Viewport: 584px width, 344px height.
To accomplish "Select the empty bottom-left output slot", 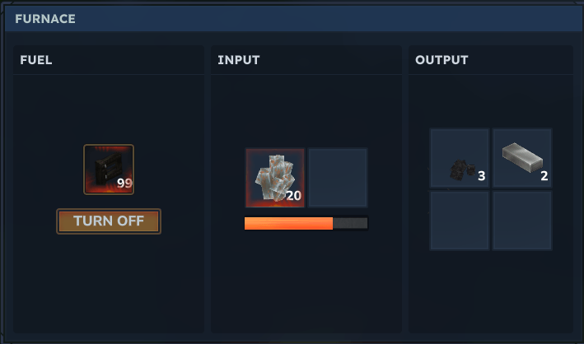I will [x=460, y=221].
